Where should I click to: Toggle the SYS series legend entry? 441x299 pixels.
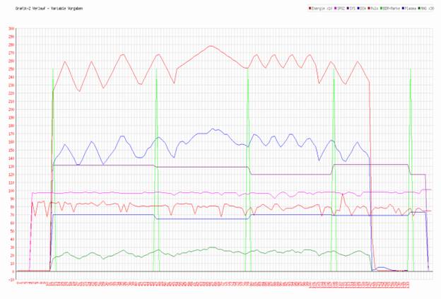[x=351, y=8]
